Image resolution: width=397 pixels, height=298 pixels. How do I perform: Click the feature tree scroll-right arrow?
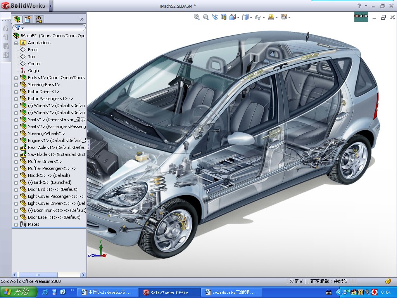point(83,275)
